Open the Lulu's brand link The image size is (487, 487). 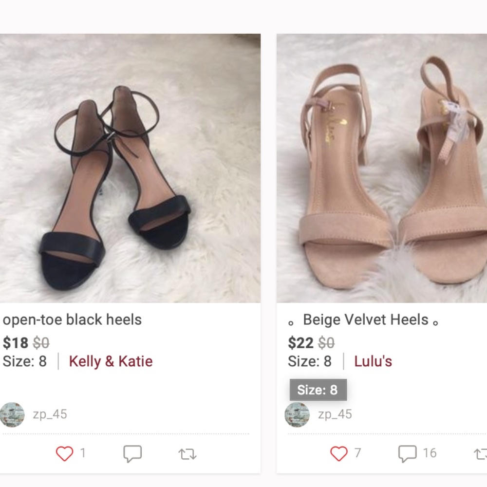pos(373,361)
